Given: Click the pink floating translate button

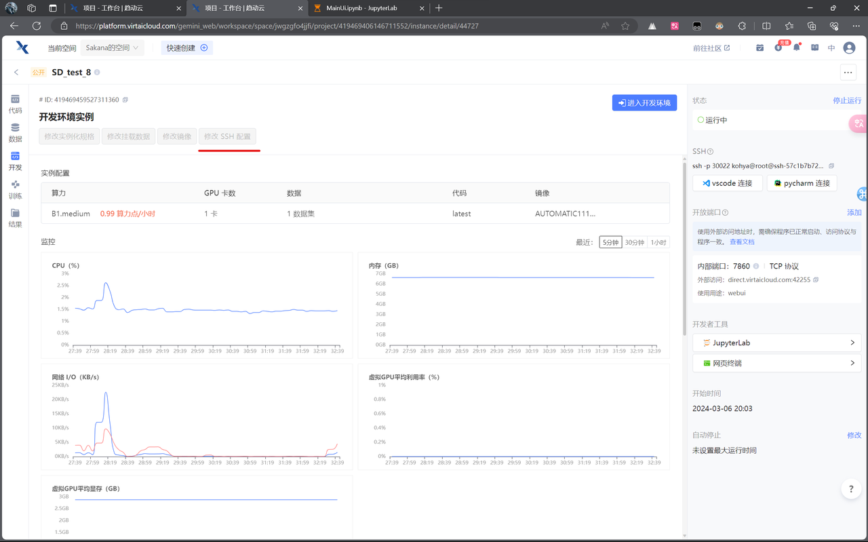Looking at the screenshot, I should 859,123.
